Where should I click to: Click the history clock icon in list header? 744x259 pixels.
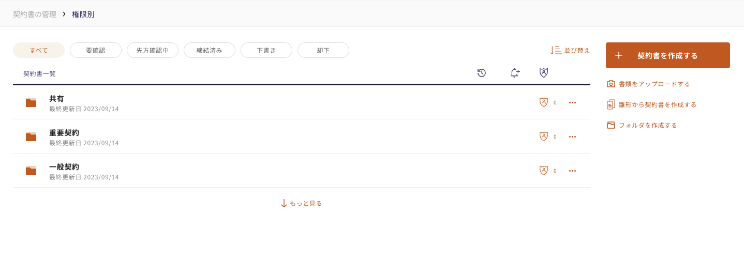(482, 73)
